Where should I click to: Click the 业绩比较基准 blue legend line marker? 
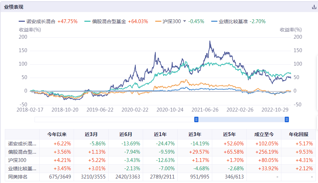(214, 21)
